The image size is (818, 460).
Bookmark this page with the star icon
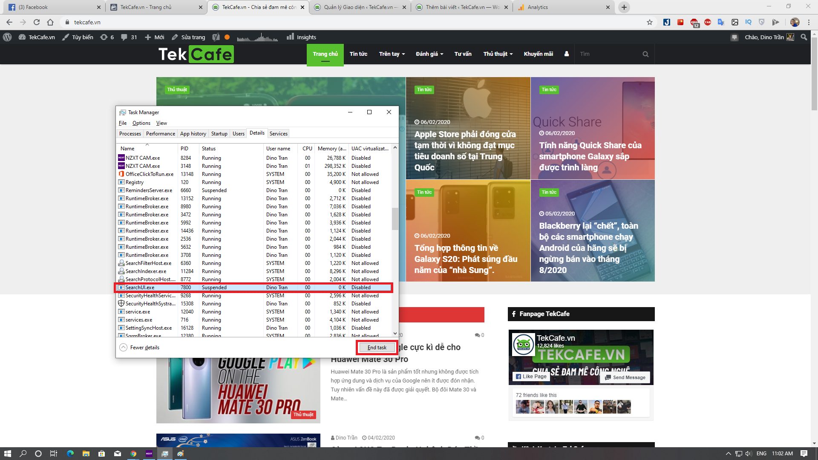(x=649, y=22)
